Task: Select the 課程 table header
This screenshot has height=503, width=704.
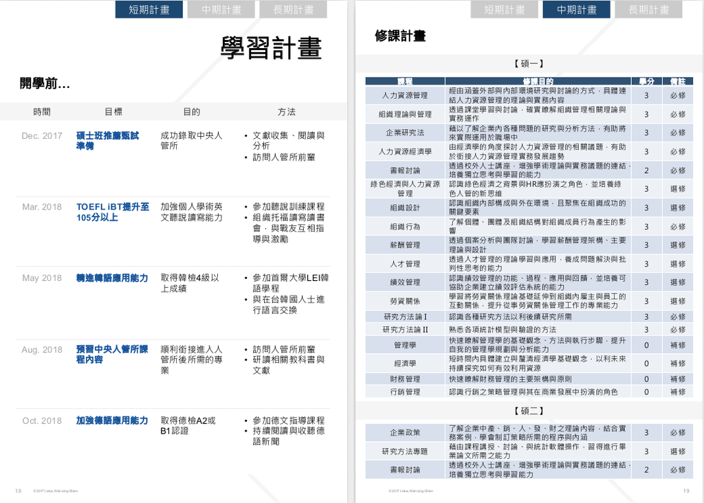Action: 405,81
